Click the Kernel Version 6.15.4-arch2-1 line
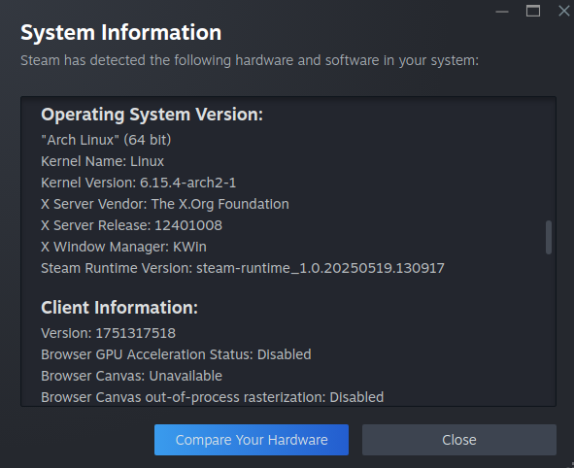Image resolution: width=574 pixels, height=468 pixels. tap(138, 183)
